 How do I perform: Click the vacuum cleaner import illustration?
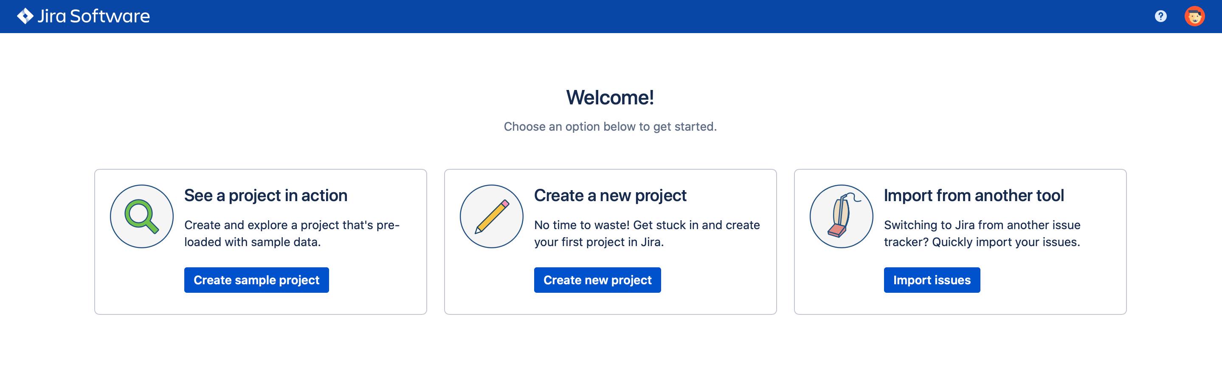coord(841,216)
